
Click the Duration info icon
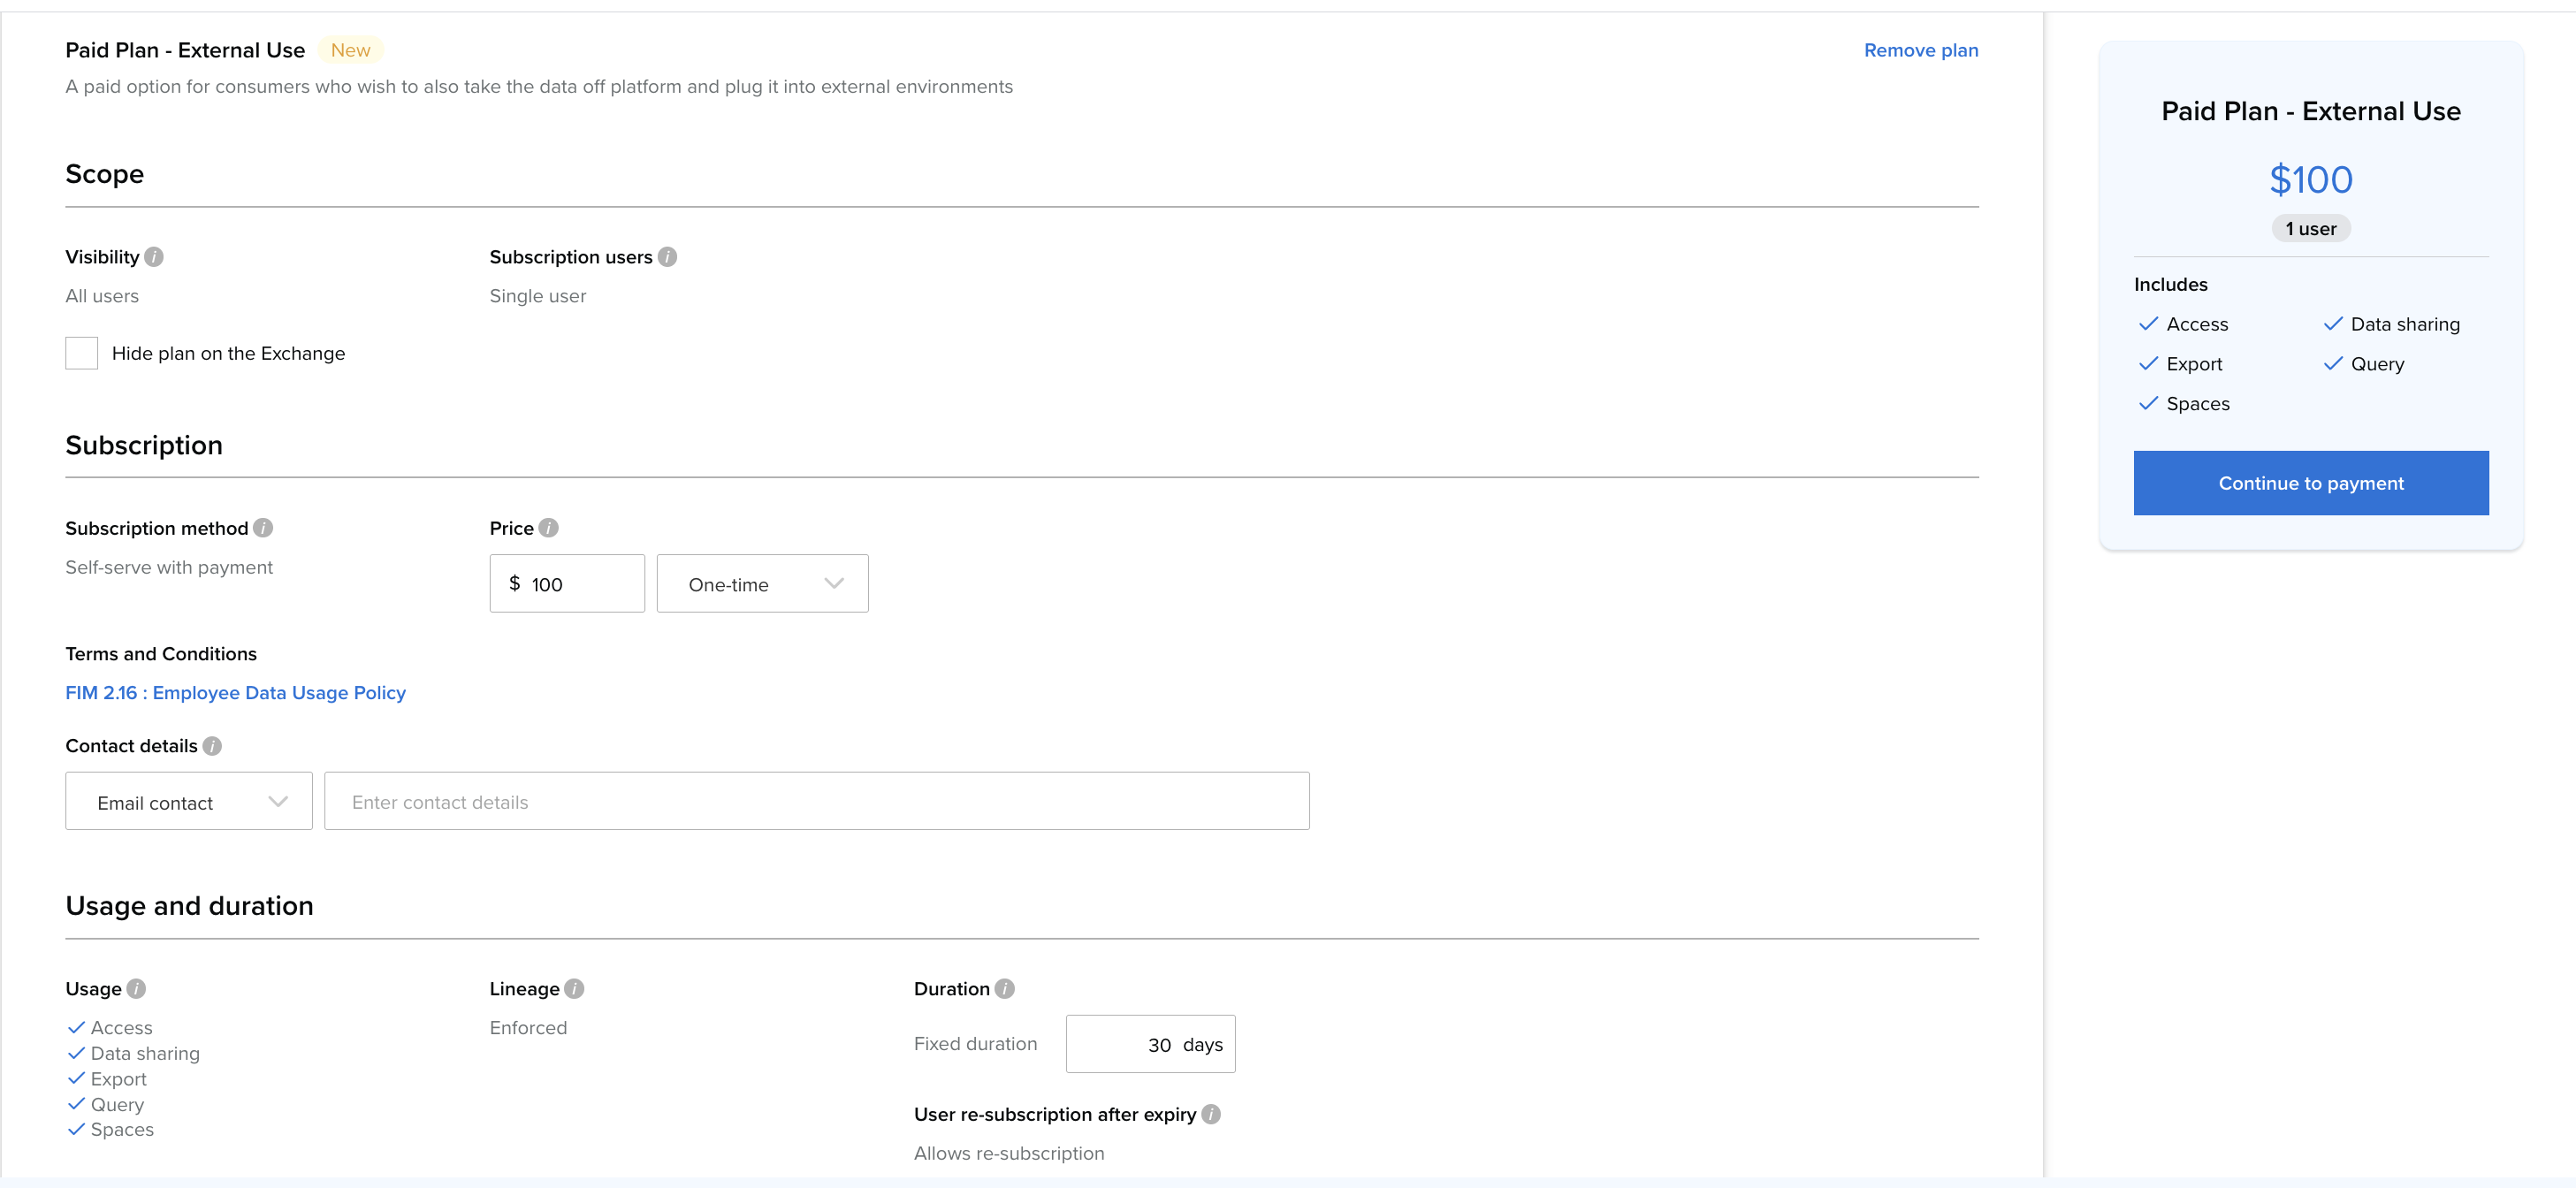1005,989
